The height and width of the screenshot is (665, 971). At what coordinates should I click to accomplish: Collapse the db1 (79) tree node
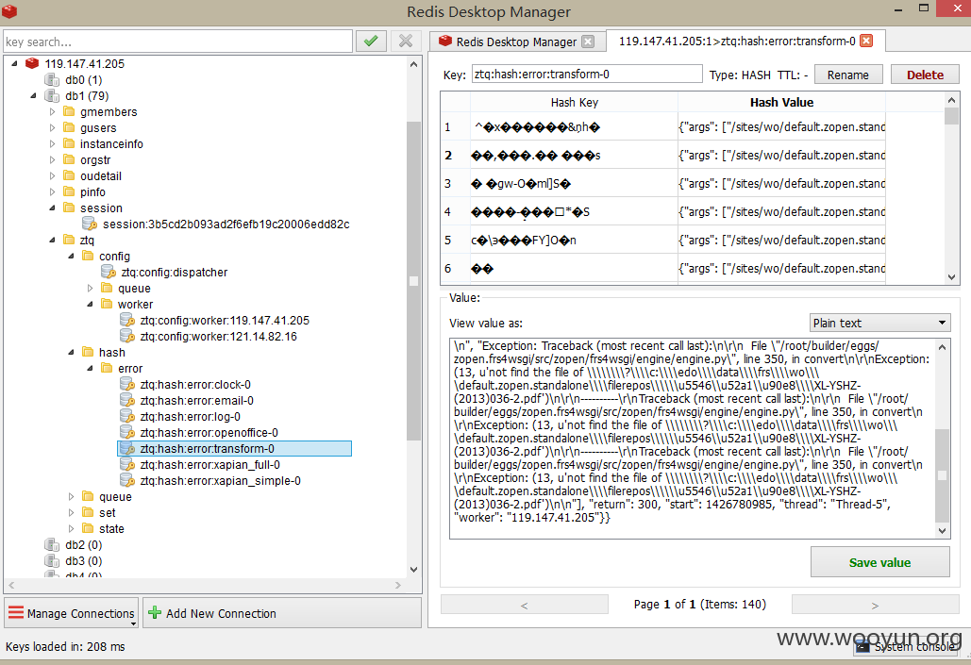(x=33, y=95)
